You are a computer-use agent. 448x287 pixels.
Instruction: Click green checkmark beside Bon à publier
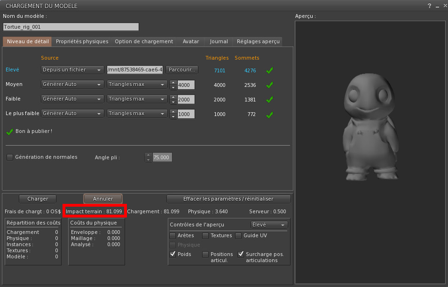(x=9, y=132)
